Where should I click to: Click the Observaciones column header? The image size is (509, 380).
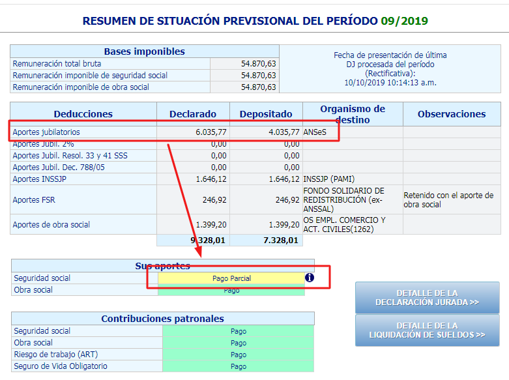[x=452, y=114]
